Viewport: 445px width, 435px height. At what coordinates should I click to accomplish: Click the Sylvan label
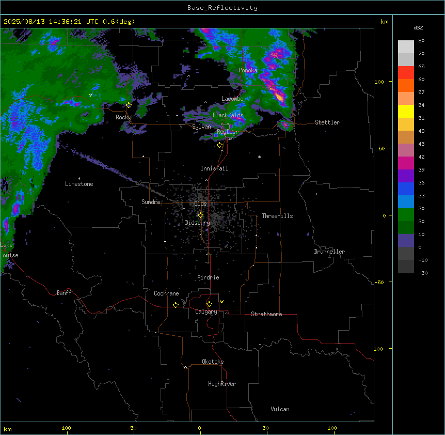(x=201, y=127)
